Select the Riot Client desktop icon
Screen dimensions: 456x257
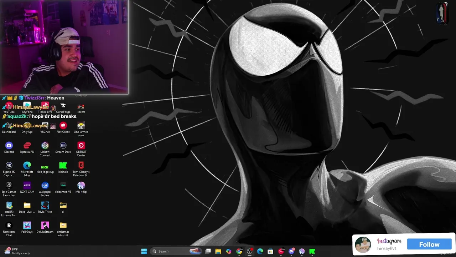(63, 127)
